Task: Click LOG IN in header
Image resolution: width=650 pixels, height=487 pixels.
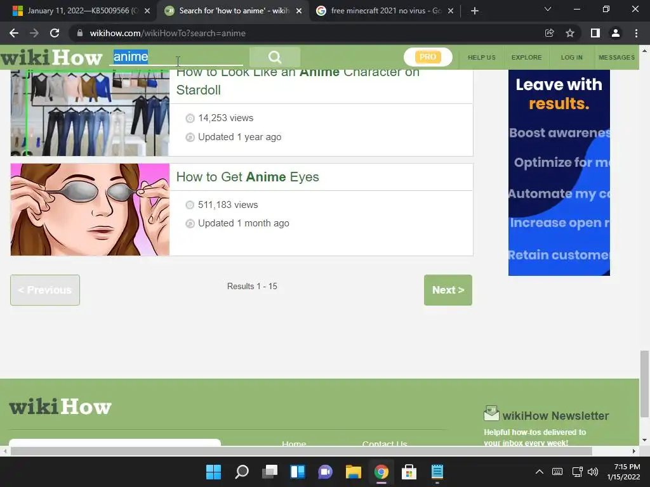Action: pyautogui.click(x=572, y=57)
